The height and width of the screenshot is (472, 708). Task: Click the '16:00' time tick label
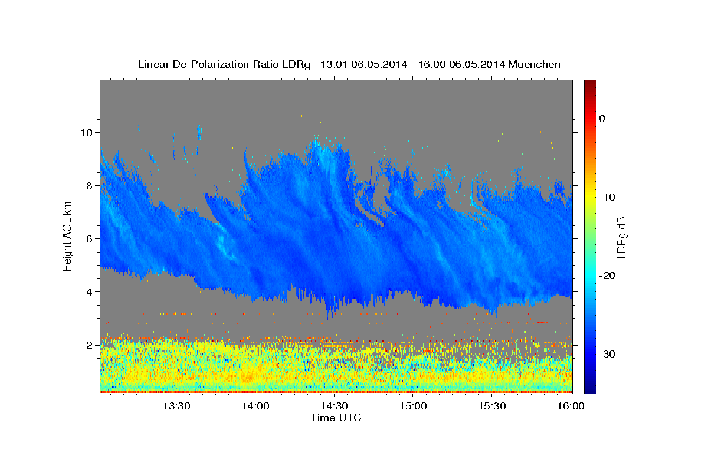(571, 406)
